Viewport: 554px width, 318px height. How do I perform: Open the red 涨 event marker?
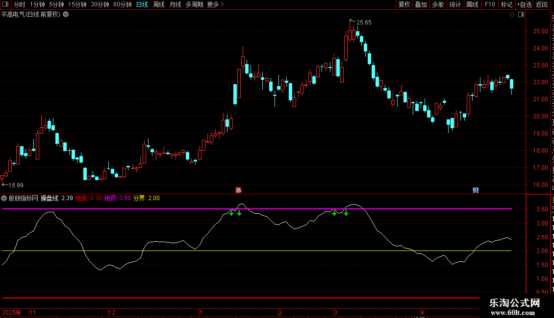click(x=238, y=190)
